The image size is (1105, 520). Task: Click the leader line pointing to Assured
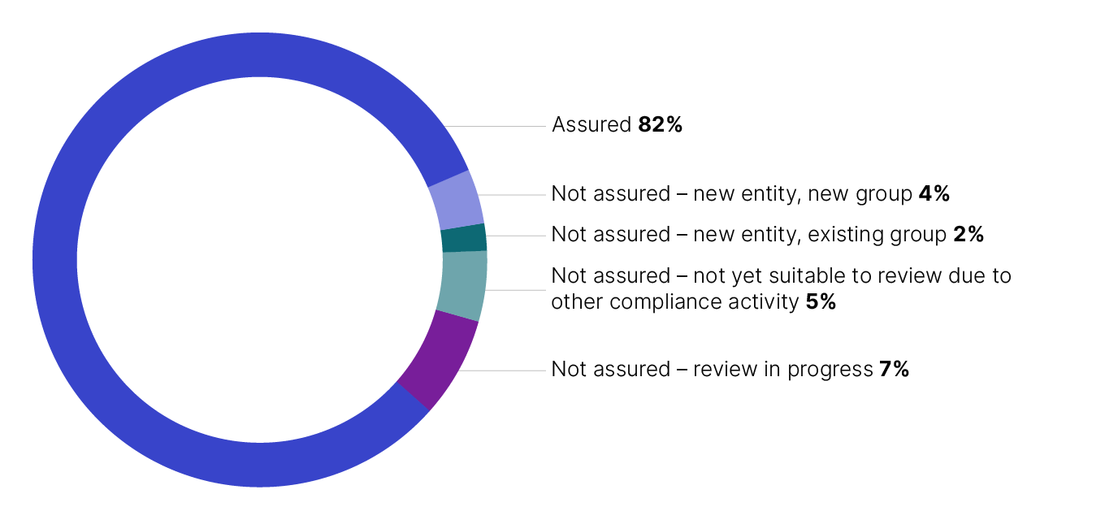pyautogui.click(x=496, y=127)
